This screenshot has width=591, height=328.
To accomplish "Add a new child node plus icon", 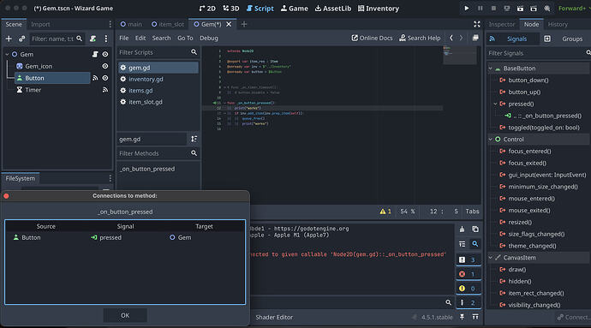I will point(9,39).
